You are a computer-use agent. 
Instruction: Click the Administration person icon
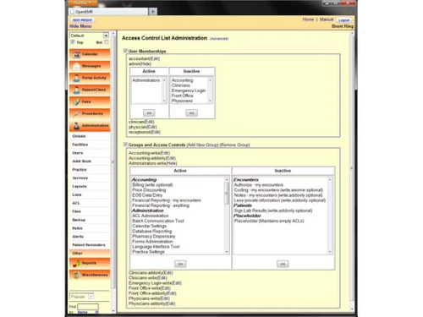click(76, 126)
